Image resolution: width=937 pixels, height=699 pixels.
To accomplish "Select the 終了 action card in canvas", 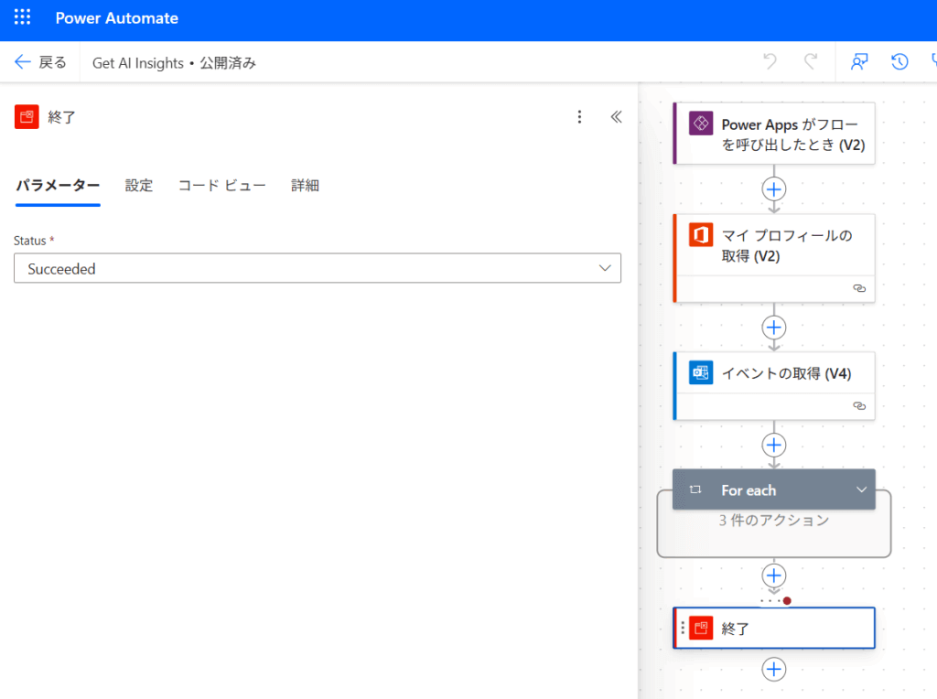I will pos(774,628).
